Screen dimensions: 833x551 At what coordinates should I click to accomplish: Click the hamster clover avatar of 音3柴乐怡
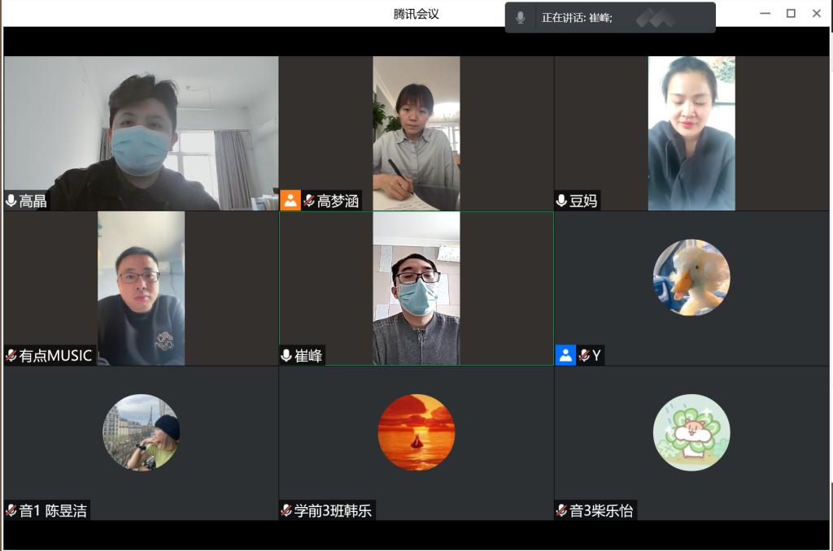(691, 432)
